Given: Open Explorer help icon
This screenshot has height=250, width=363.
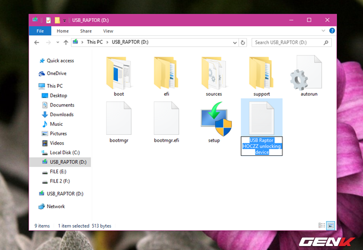Looking at the screenshot, I should (x=332, y=31).
